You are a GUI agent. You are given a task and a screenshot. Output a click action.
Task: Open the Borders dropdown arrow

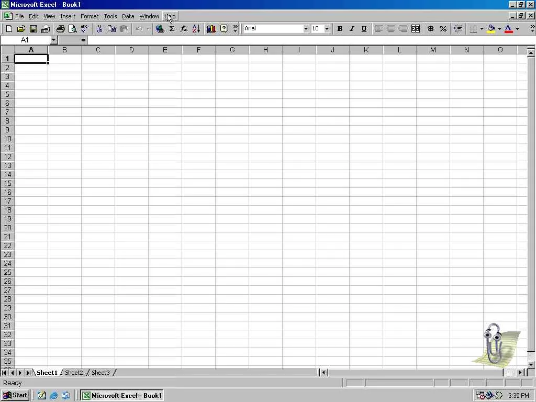tap(482, 29)
